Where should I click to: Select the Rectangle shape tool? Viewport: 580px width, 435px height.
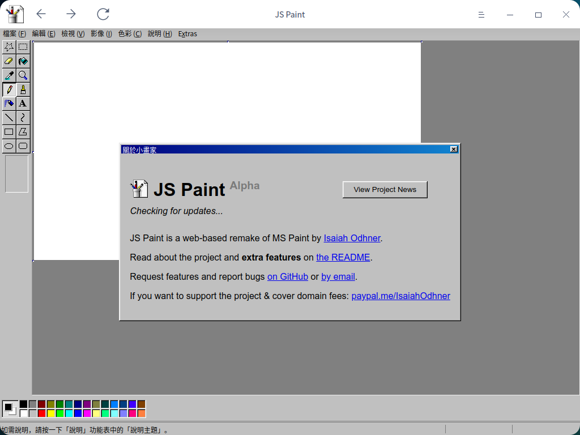tap(9, 131)
